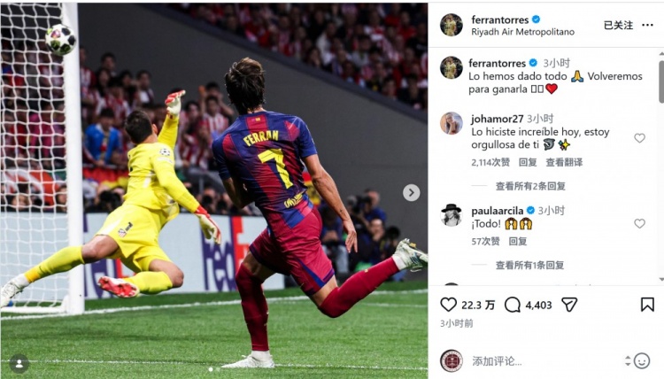Image resolution: width=664 pixels, height=379 pixels.
Task: Click the stepper arrows beside the emoji icon
Action: [x=628, y=360]
